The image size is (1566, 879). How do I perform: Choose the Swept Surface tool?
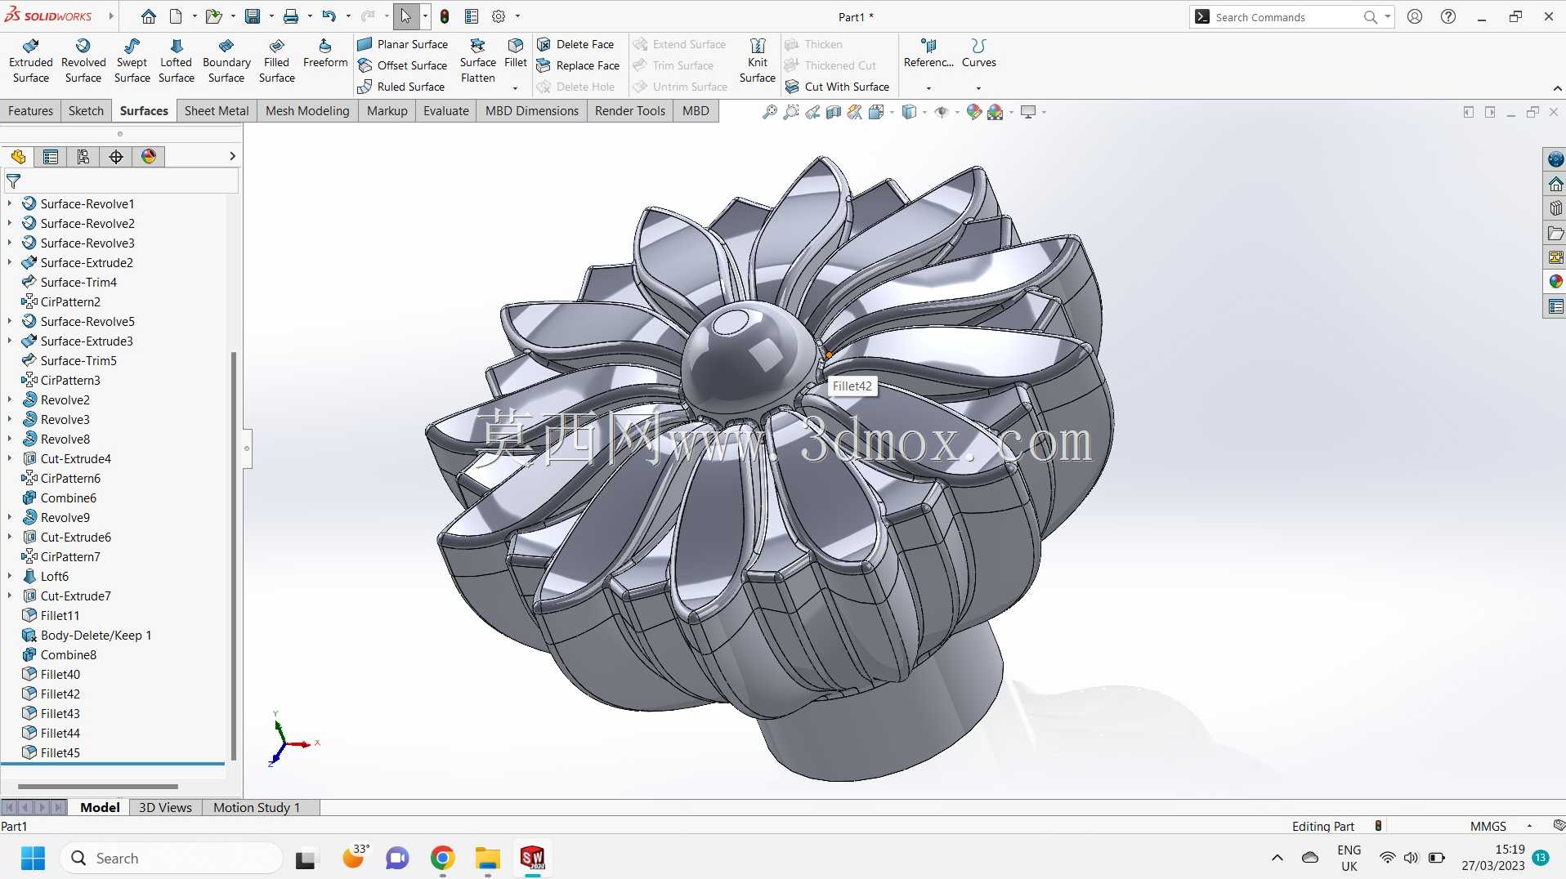(x=132, y=61)
